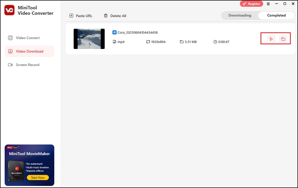Open the downloaded file's folder location
Image resolution: width=298 pixels, height=188 pixels.
click(283, 39)
